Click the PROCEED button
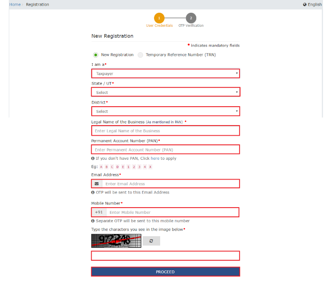Viewport: 330px width, 302px height. click(x=165, y=272)
